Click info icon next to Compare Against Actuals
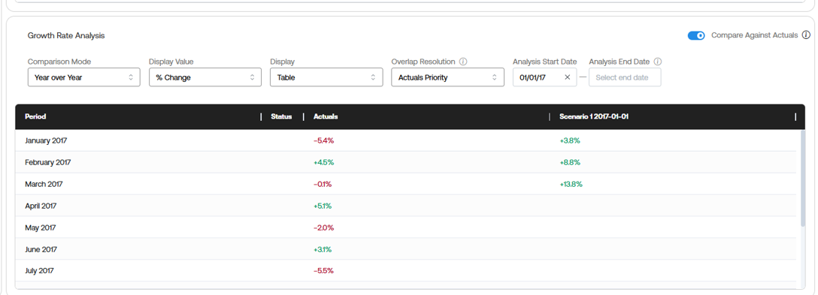Viewport: 818px width, 295px height. pos(806,35)
